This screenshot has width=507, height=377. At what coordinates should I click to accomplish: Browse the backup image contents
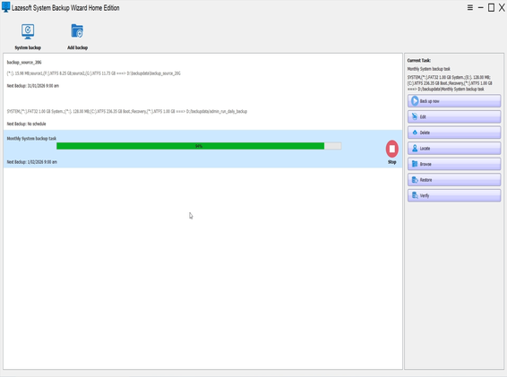454,164
